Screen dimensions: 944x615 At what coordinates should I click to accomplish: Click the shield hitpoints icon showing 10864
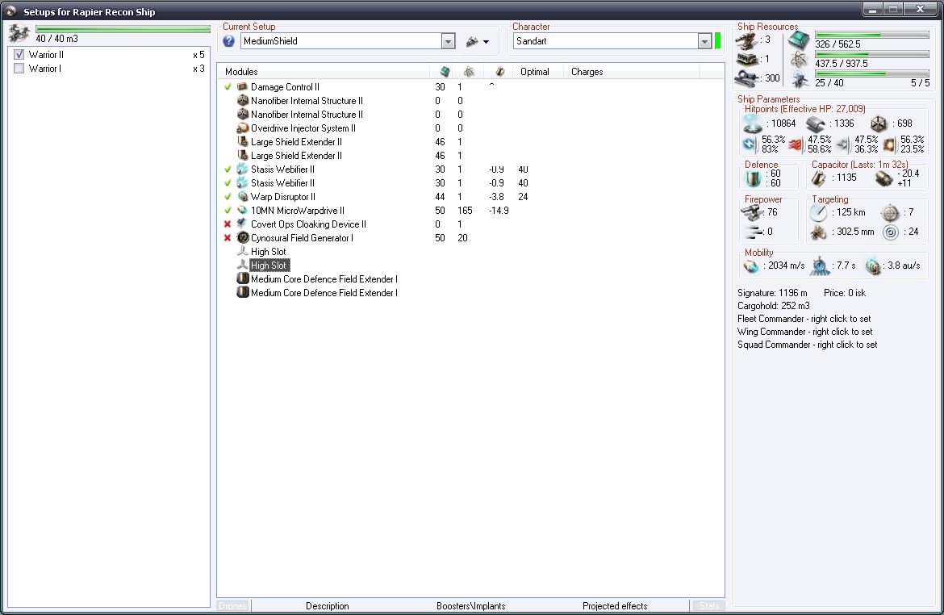pos(753,123)
